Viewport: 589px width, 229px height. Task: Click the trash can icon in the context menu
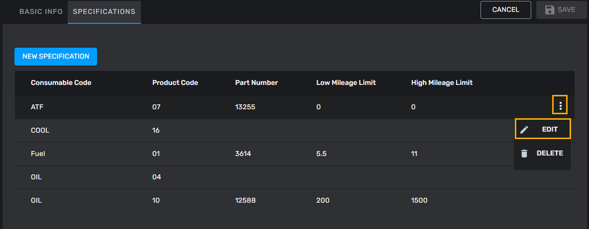click(524, 153)
